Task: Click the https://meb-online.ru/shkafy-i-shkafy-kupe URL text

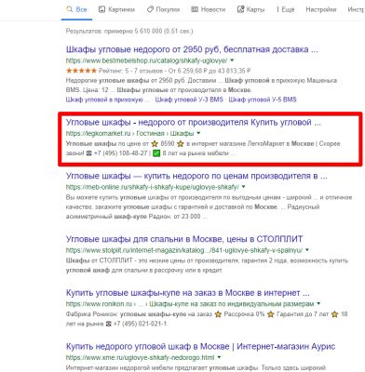Action: click(x=153, y=187)
